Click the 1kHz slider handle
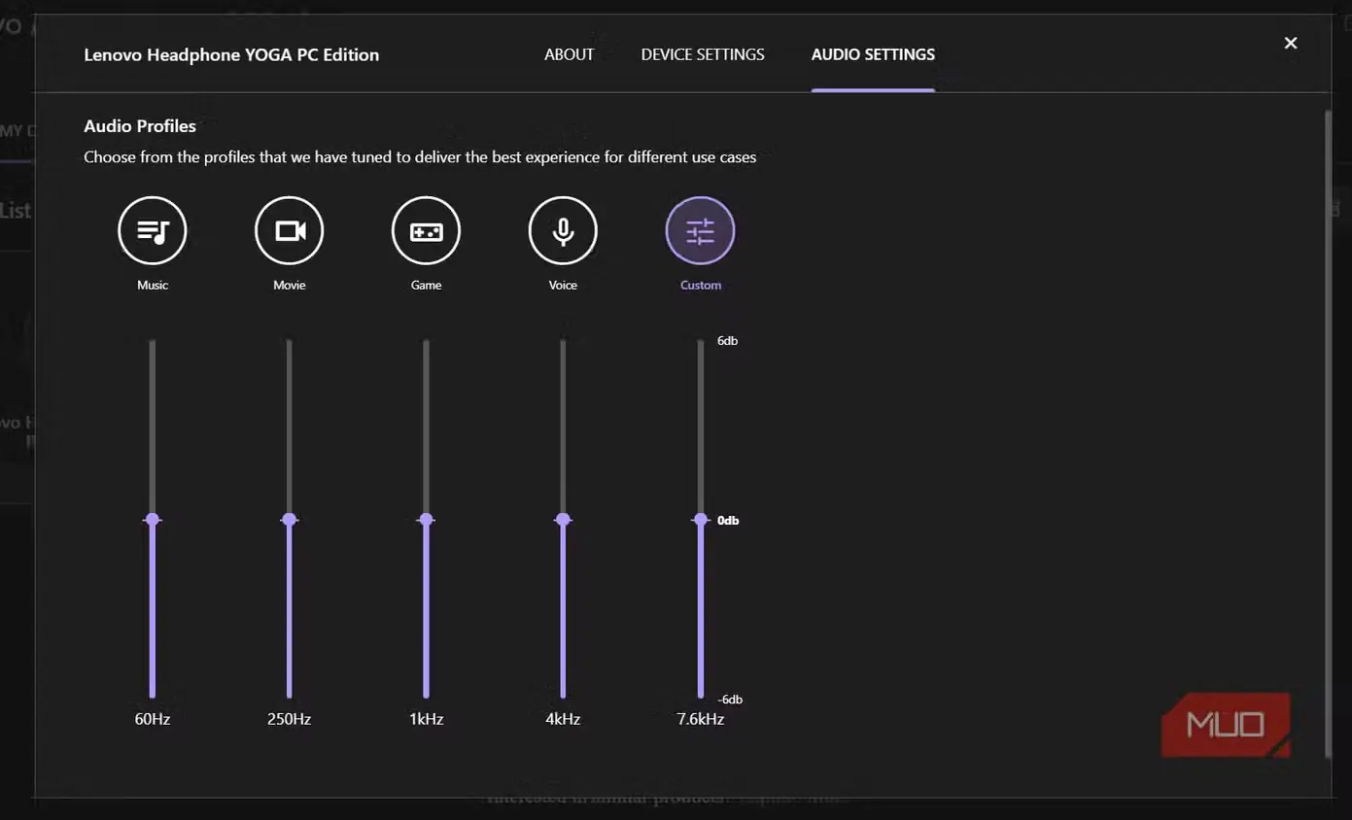 coord(426,520)
